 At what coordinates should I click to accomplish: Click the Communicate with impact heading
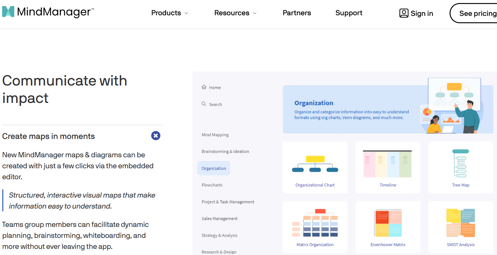[65, 89]
